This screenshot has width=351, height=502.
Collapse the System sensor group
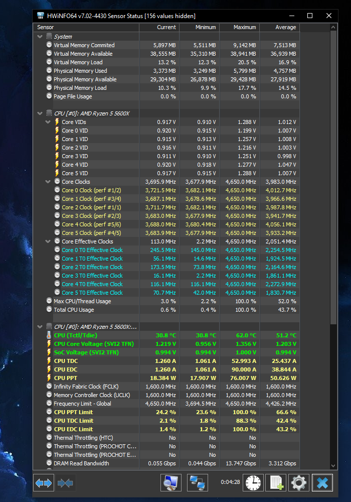(x=40, y=37)
